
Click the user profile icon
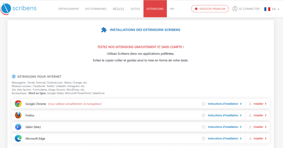point(235,9)
